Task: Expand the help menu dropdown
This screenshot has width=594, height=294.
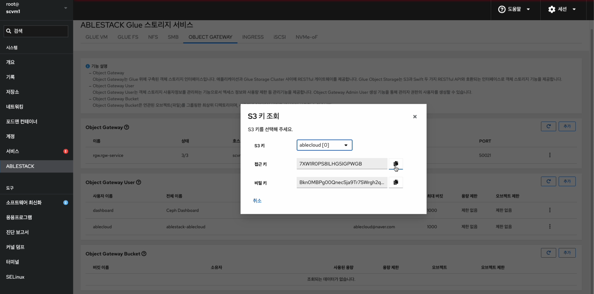Action: [514, 9]
